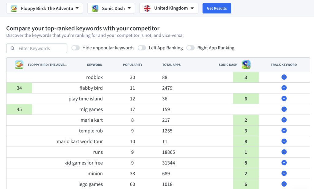The height and width of the screenshot is (189, 314).
Task: Track play time island keyword plus icon
Action: click(284, 99)
